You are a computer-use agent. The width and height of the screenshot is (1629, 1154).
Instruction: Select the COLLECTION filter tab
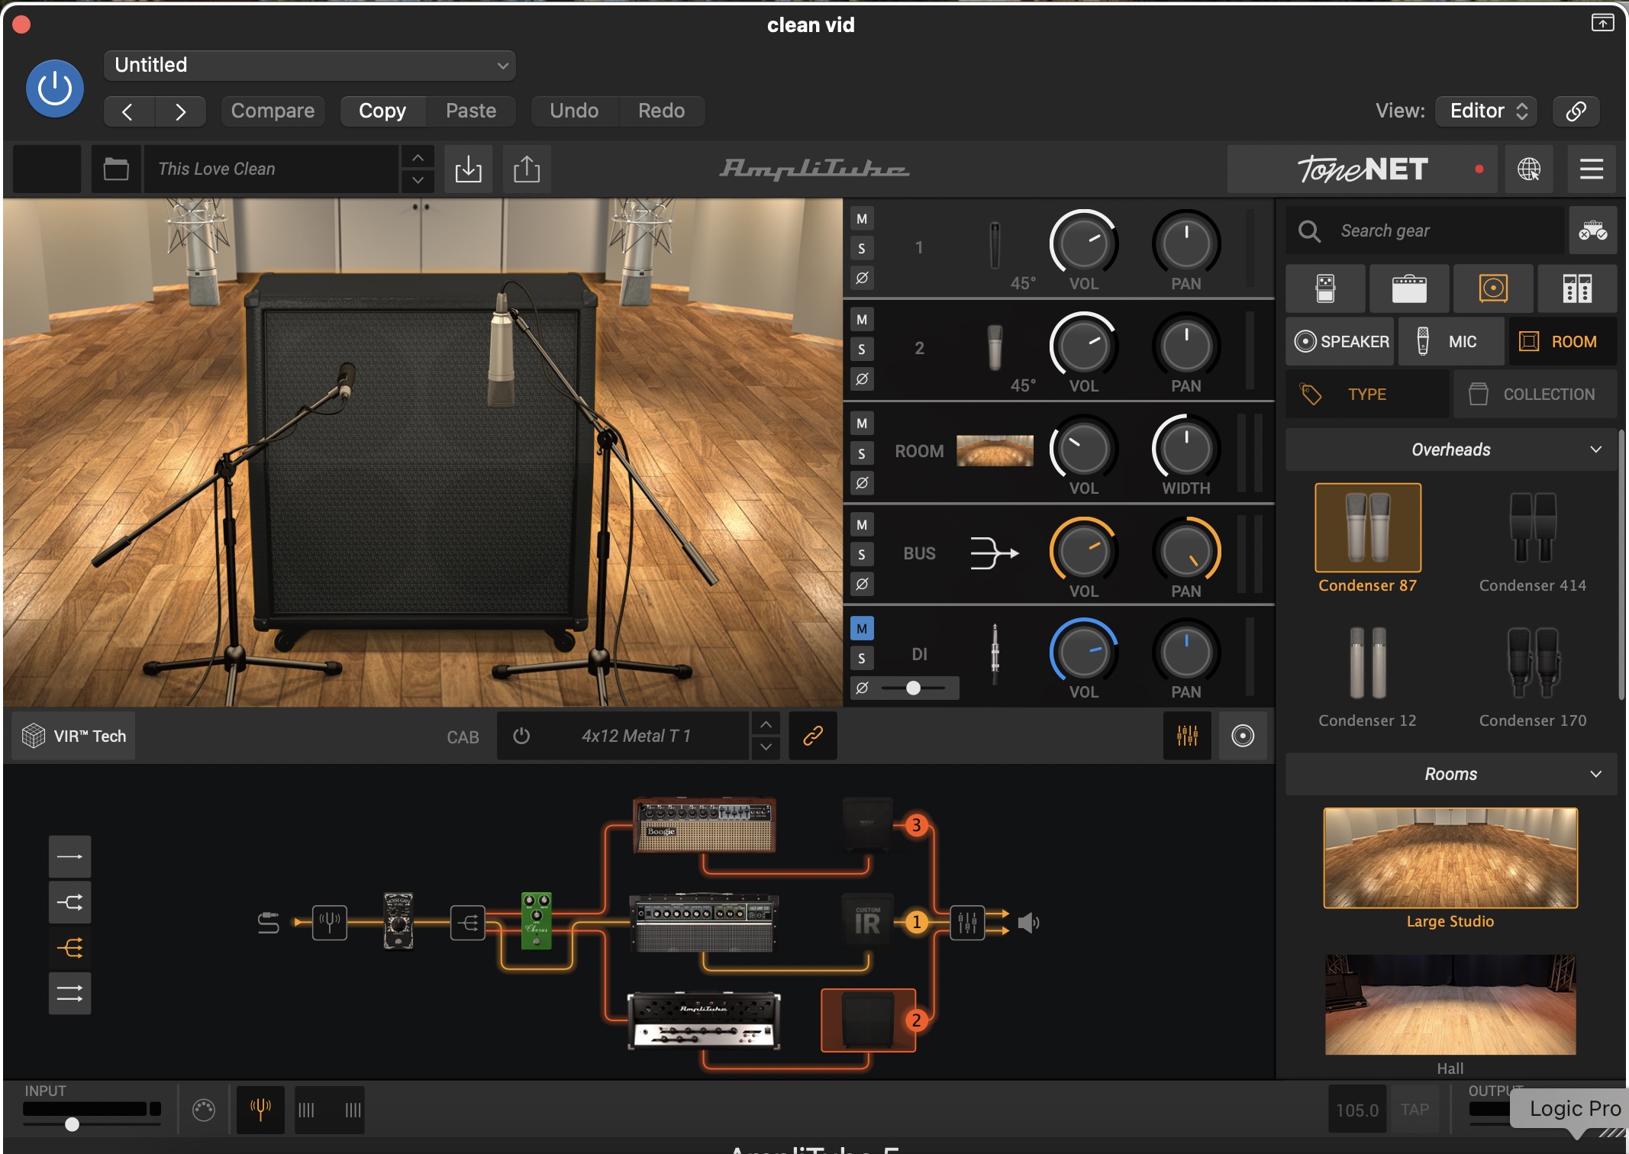(x=1535, y=394)
